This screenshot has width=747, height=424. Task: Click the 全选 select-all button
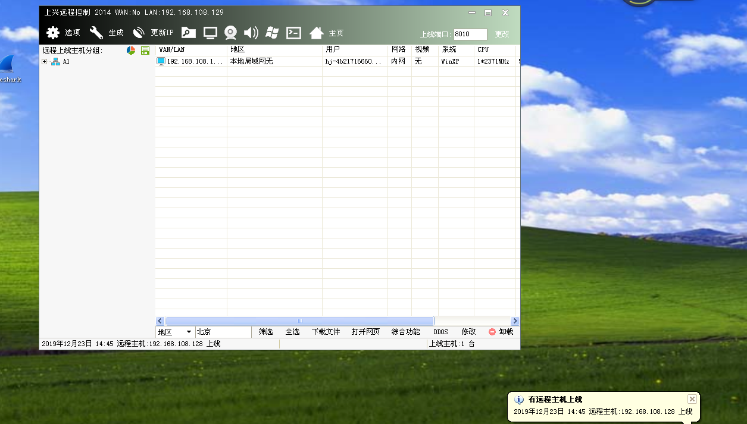[292, 332]
